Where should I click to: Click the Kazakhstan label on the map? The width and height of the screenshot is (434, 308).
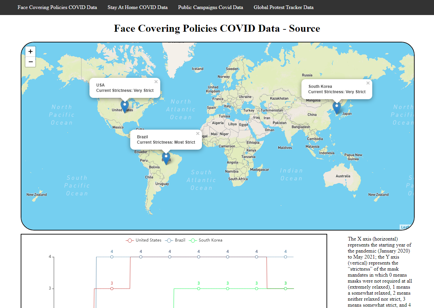pos(279,99)
